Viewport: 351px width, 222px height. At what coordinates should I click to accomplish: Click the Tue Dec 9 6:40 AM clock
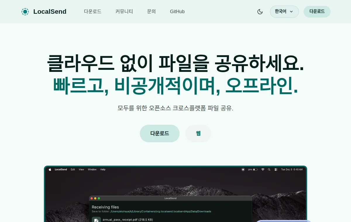pos(292,169)
